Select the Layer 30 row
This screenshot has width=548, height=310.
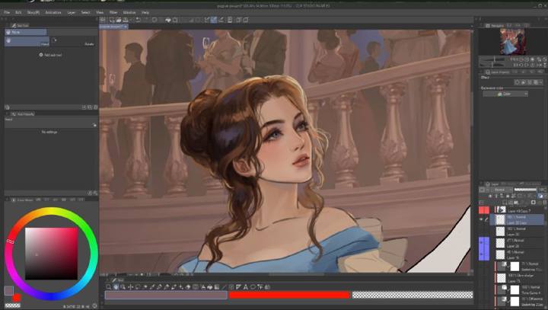(518, 232)
